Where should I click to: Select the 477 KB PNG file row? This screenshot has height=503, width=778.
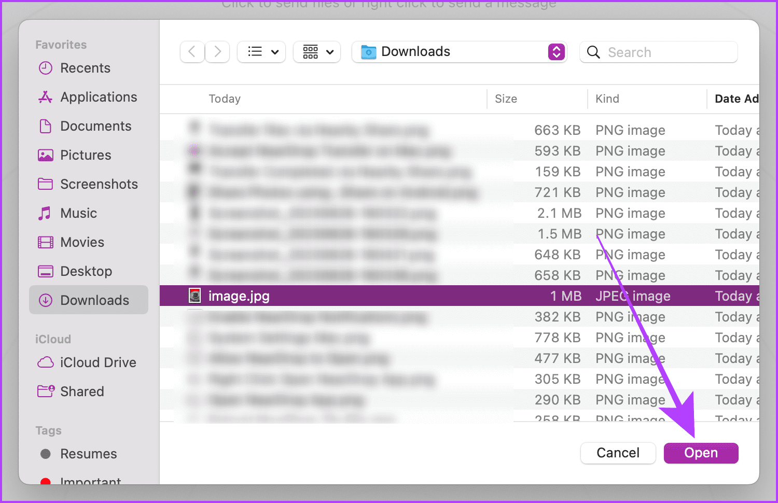click(x=460, y=358)
